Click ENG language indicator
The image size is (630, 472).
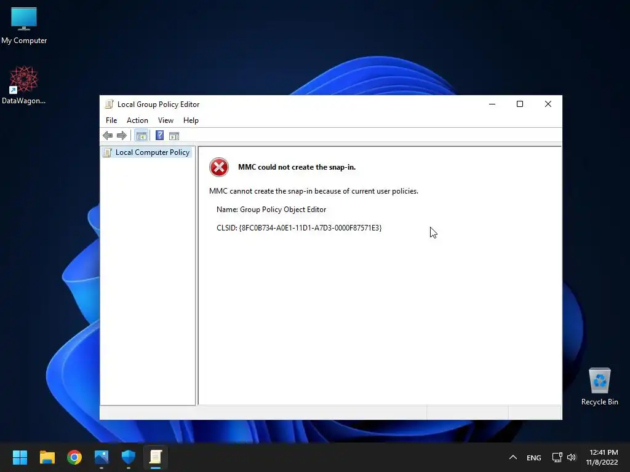point(534,458)
